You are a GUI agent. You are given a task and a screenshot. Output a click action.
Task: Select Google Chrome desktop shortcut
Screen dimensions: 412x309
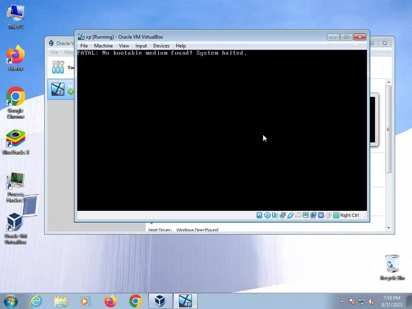tap(16, 103)
